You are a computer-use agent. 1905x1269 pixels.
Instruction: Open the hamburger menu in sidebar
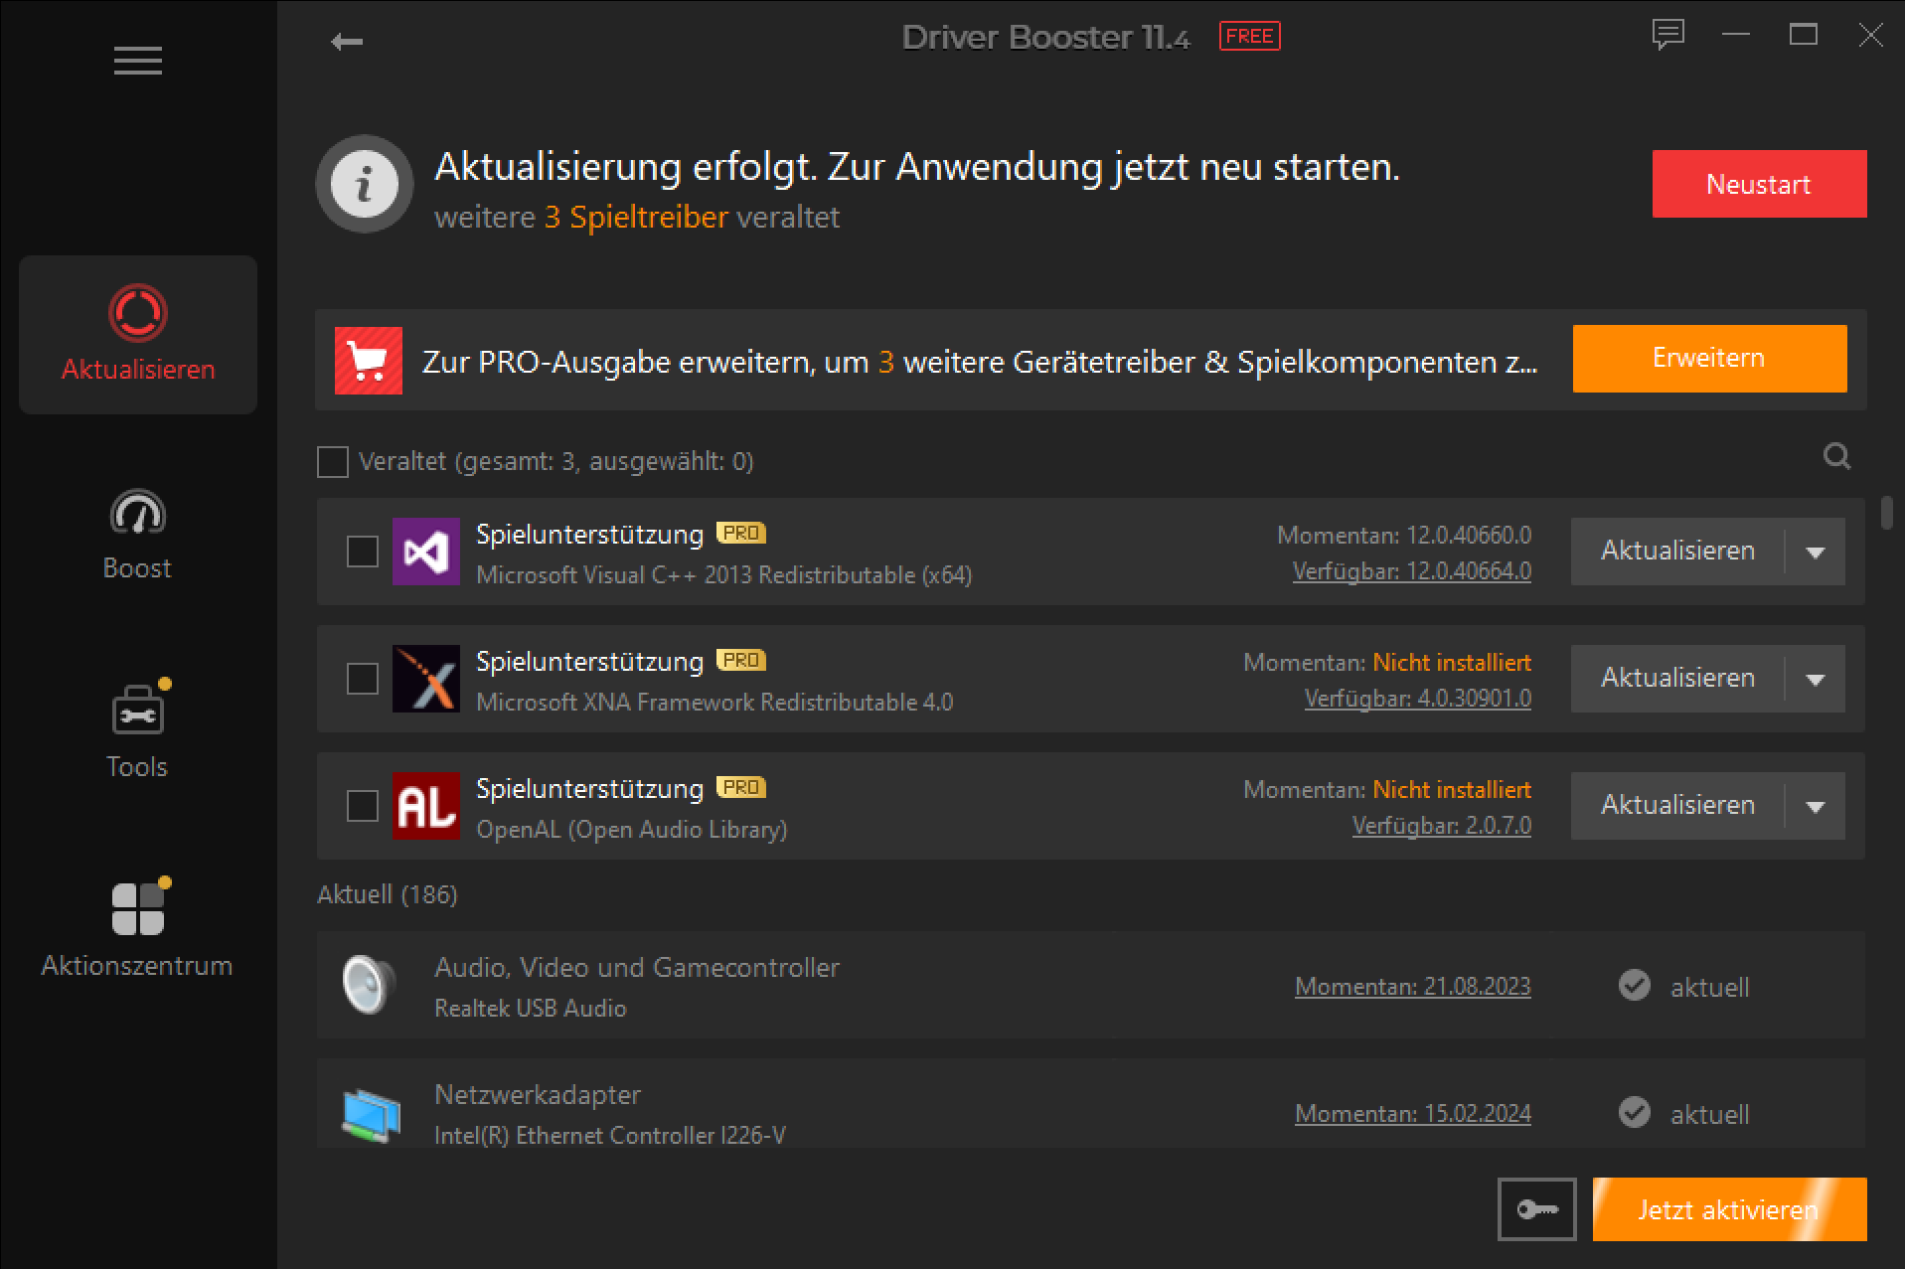coord(137,61)
